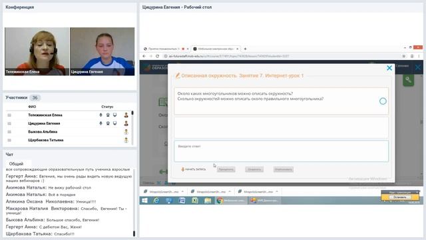The height and width of the screenshot is (240, 426).
Task: Stop the broadcast with yellow 'Остановить' button
Action: (400, 197)
